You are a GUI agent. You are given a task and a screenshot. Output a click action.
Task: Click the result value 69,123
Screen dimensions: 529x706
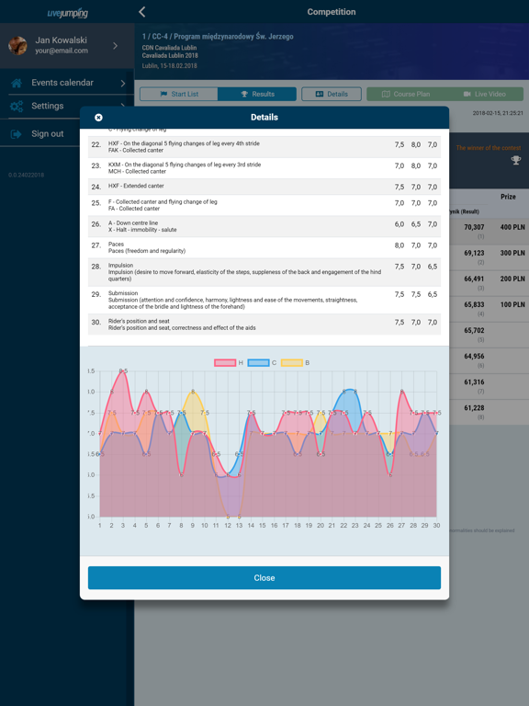click(x=474, y=253)
